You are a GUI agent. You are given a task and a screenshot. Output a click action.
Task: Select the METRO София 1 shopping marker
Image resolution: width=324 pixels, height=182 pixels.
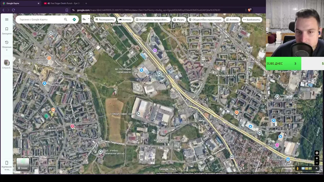click(x=141, y=70)
